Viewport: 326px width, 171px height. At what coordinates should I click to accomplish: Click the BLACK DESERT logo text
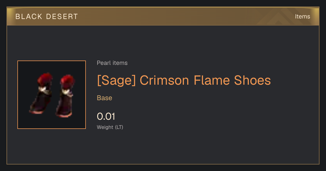(47, 17)
